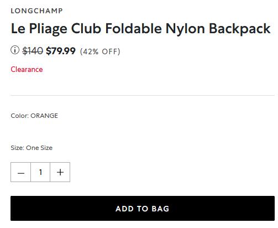
Task: Click the Le Pliage text in heading
Action: click(39, 29)
